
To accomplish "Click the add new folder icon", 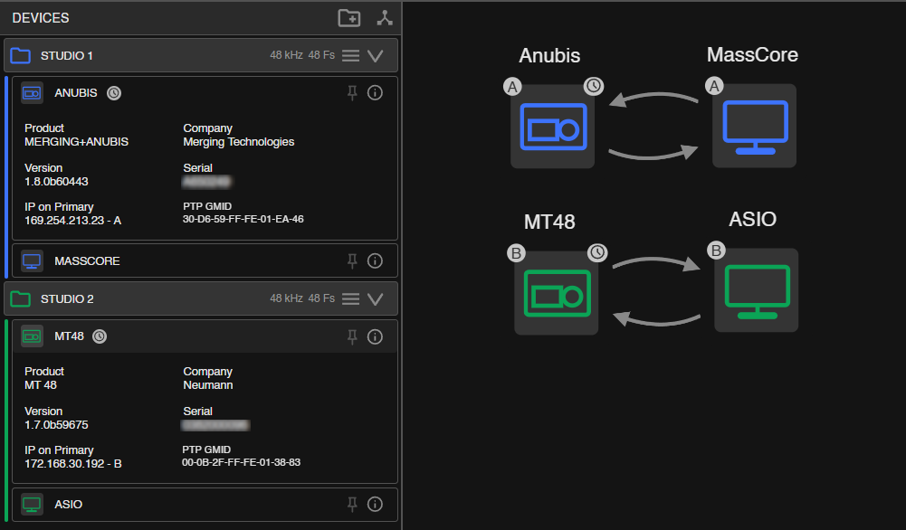I will pos(349,18).
